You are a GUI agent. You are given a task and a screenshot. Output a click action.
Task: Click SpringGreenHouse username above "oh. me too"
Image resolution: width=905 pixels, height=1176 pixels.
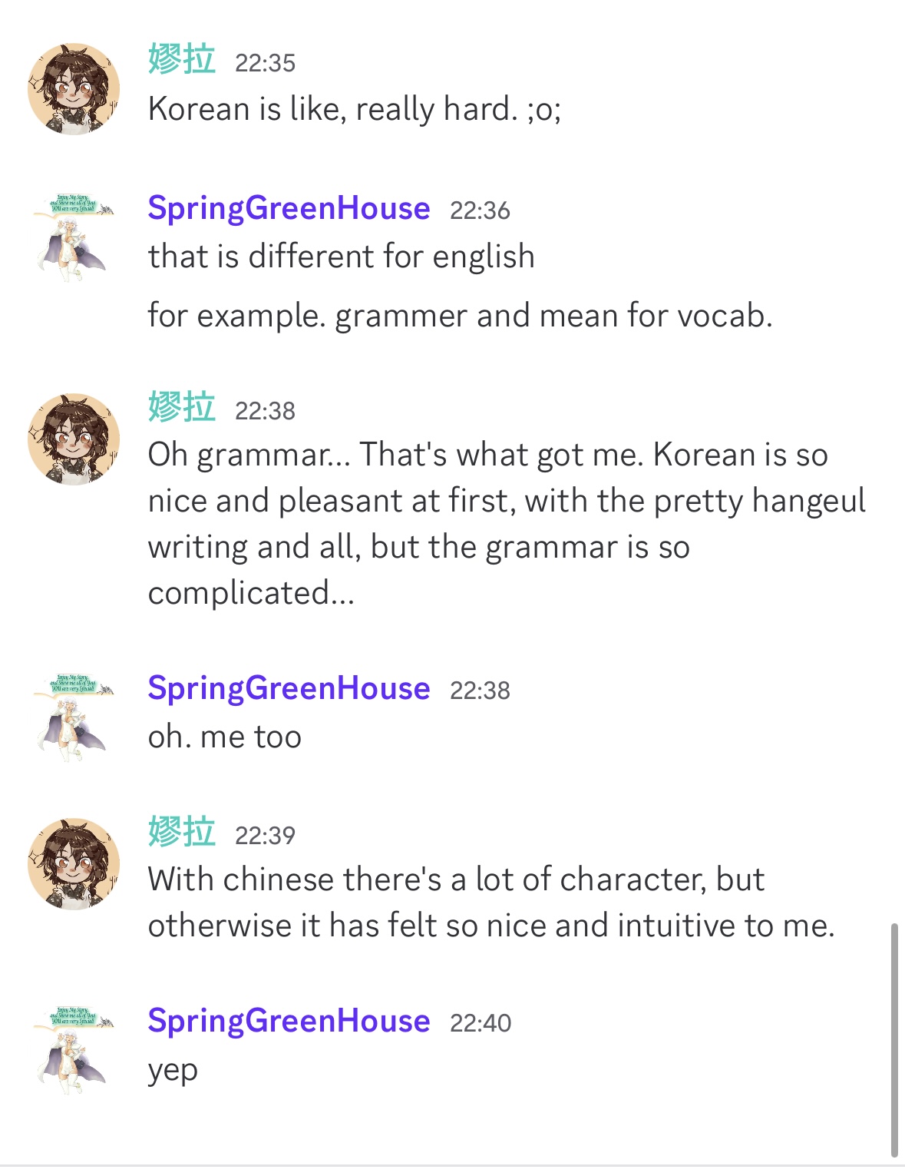point(289,688)
